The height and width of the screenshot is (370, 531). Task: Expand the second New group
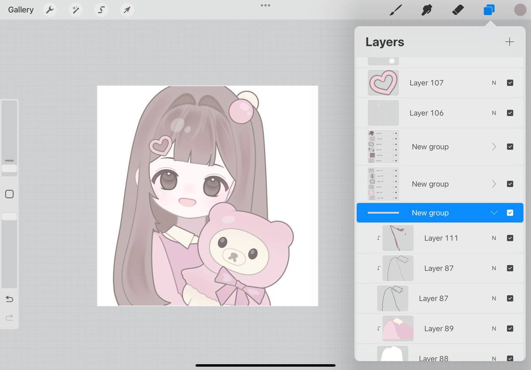pyautogui.click(x=494, y=184)
